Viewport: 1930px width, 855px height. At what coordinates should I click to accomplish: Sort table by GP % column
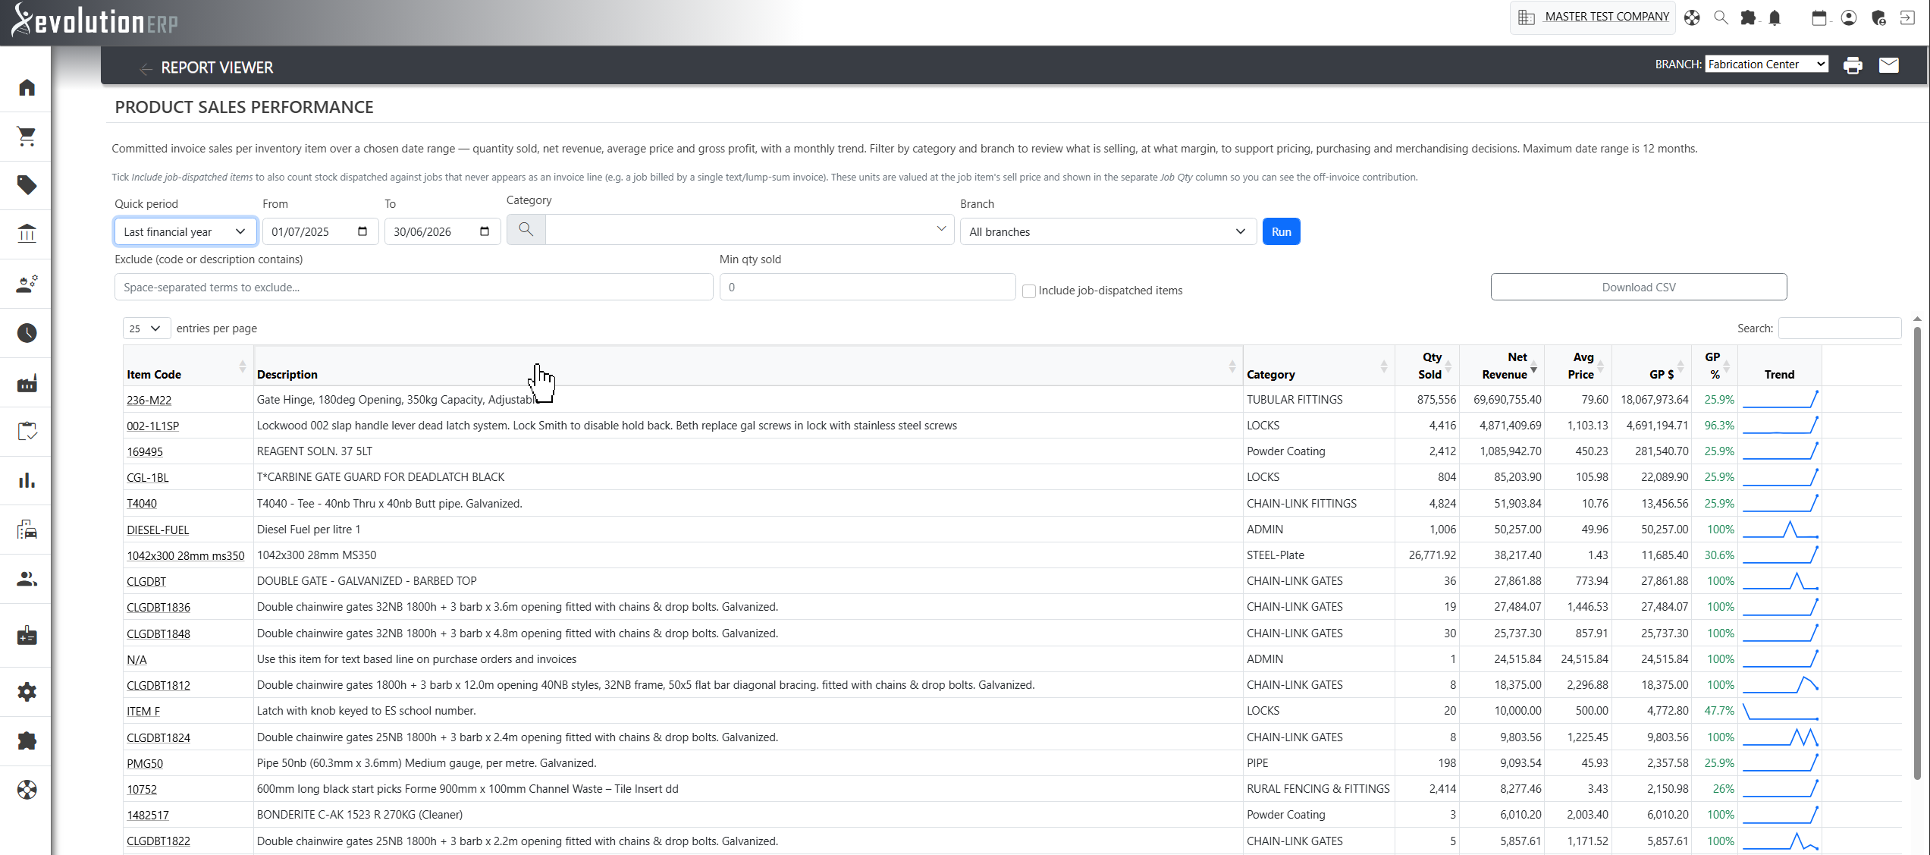tap(1715, 366)
